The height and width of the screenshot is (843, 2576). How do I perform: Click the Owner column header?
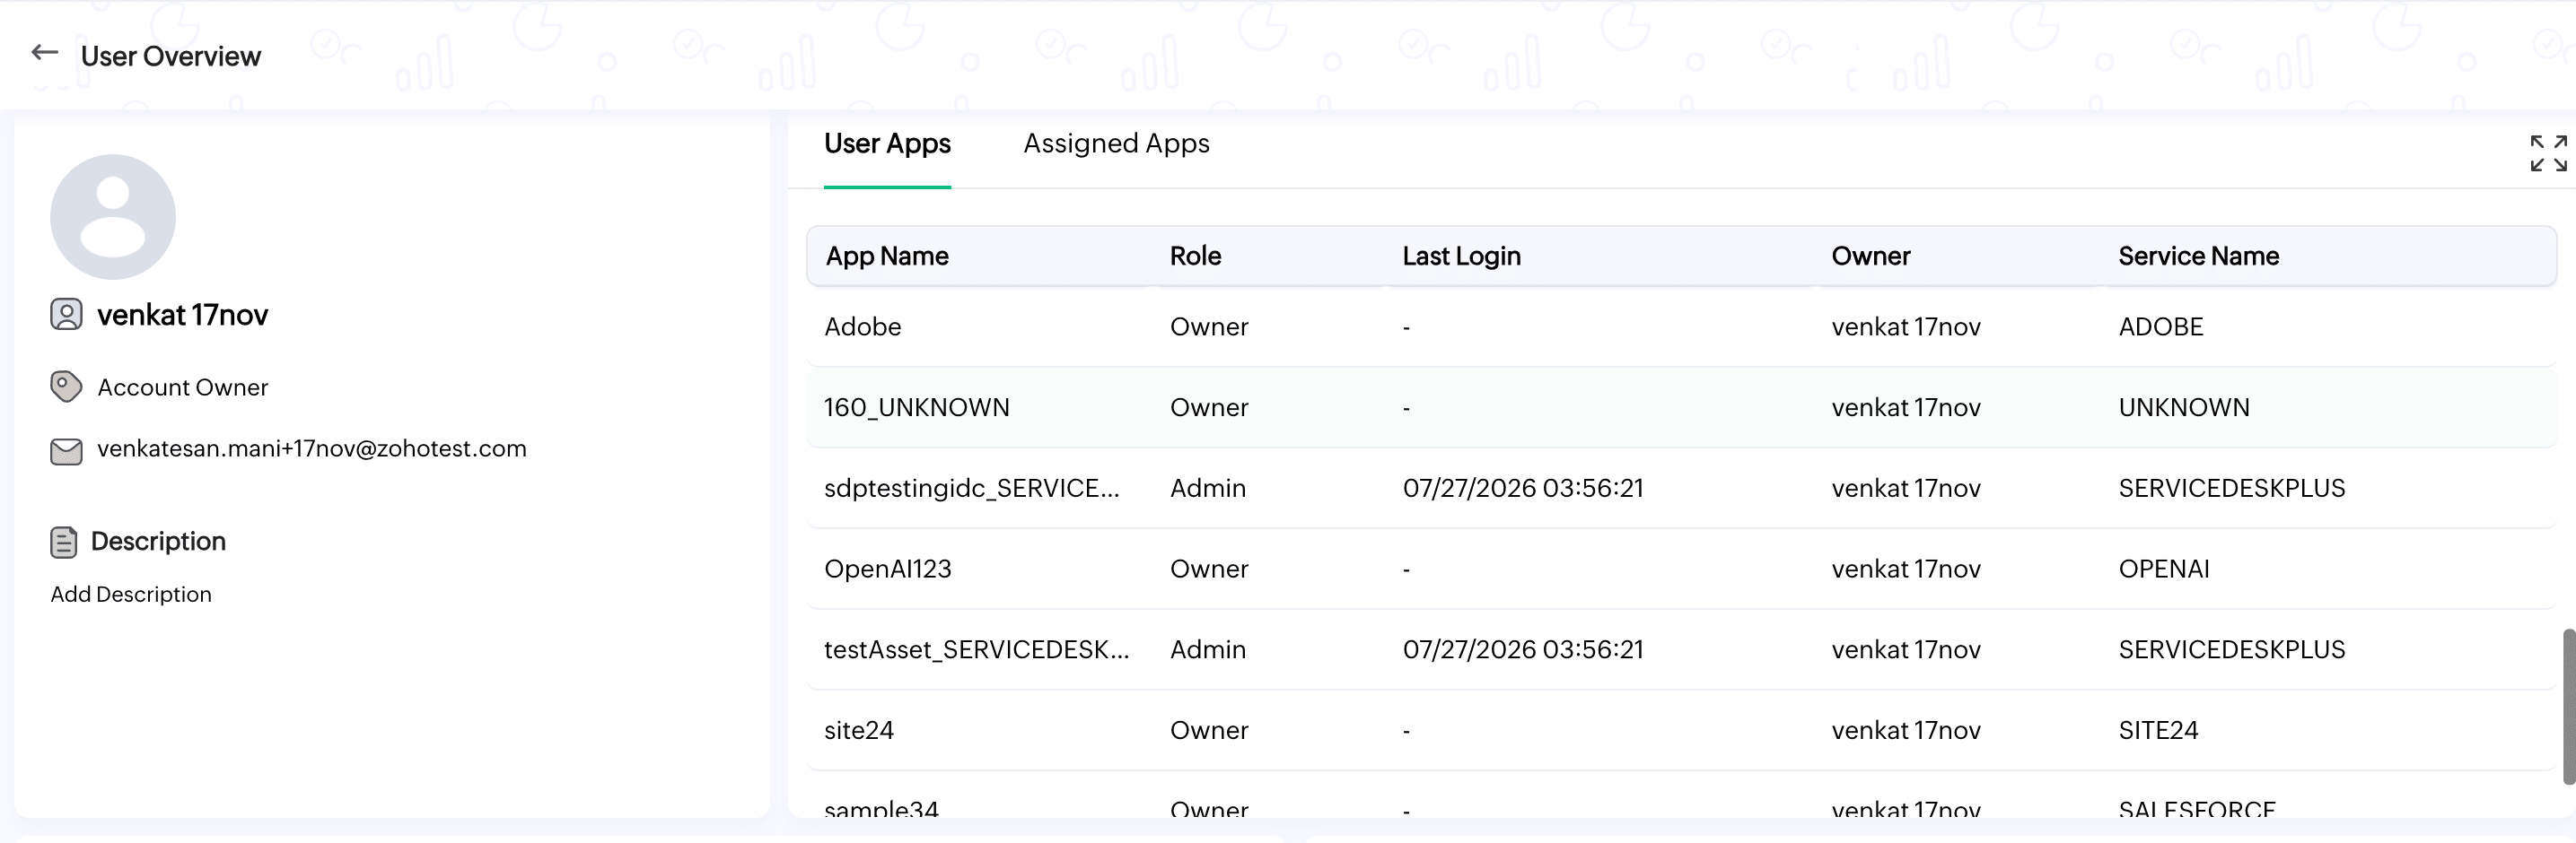click(1870, 256)
